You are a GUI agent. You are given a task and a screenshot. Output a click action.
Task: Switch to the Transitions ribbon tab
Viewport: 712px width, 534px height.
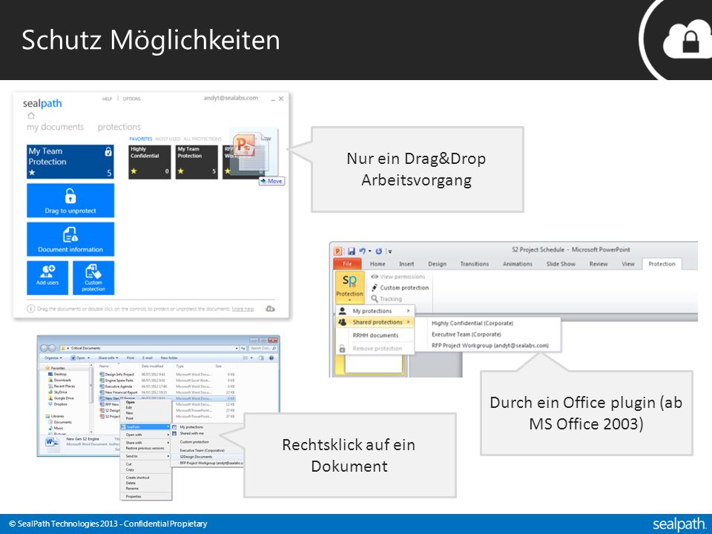pos(475,264)
